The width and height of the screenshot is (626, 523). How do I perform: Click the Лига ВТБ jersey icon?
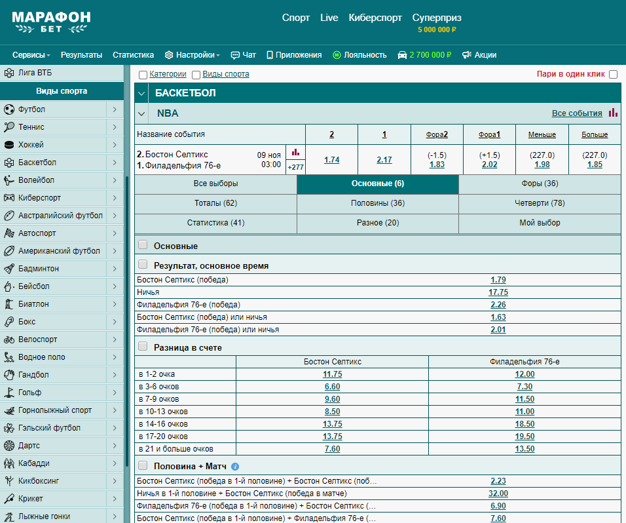(x=9, y=73)
